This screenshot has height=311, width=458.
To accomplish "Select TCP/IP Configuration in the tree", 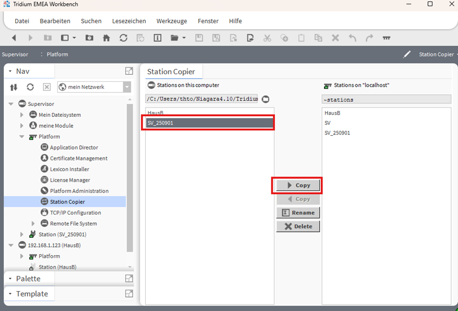I will click(x=75, y=213).
